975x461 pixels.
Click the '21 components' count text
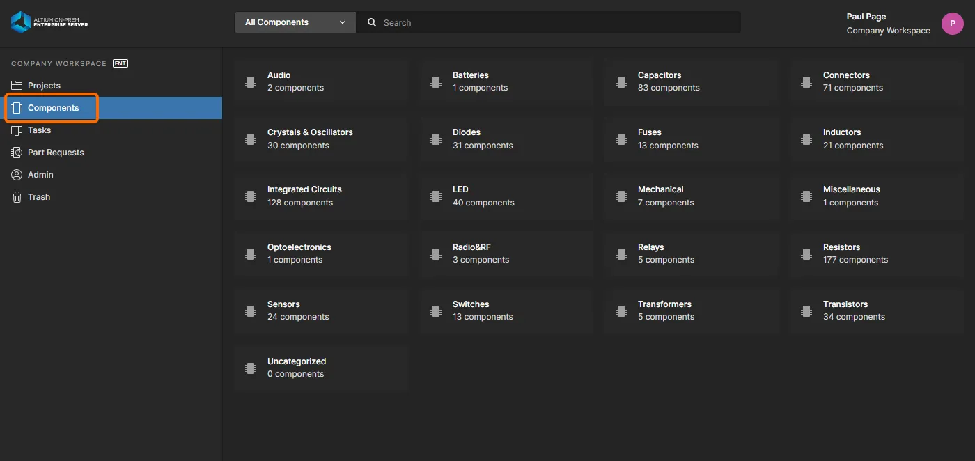[853, 146]
